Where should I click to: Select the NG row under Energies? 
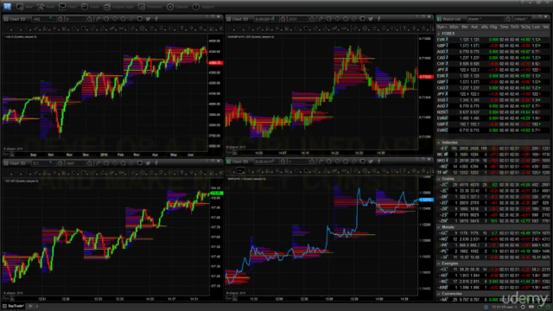[x=493, y=282]
